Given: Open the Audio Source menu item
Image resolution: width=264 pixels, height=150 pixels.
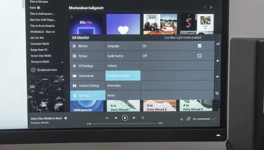Looking at the screenshot, I should coord(123,56).
